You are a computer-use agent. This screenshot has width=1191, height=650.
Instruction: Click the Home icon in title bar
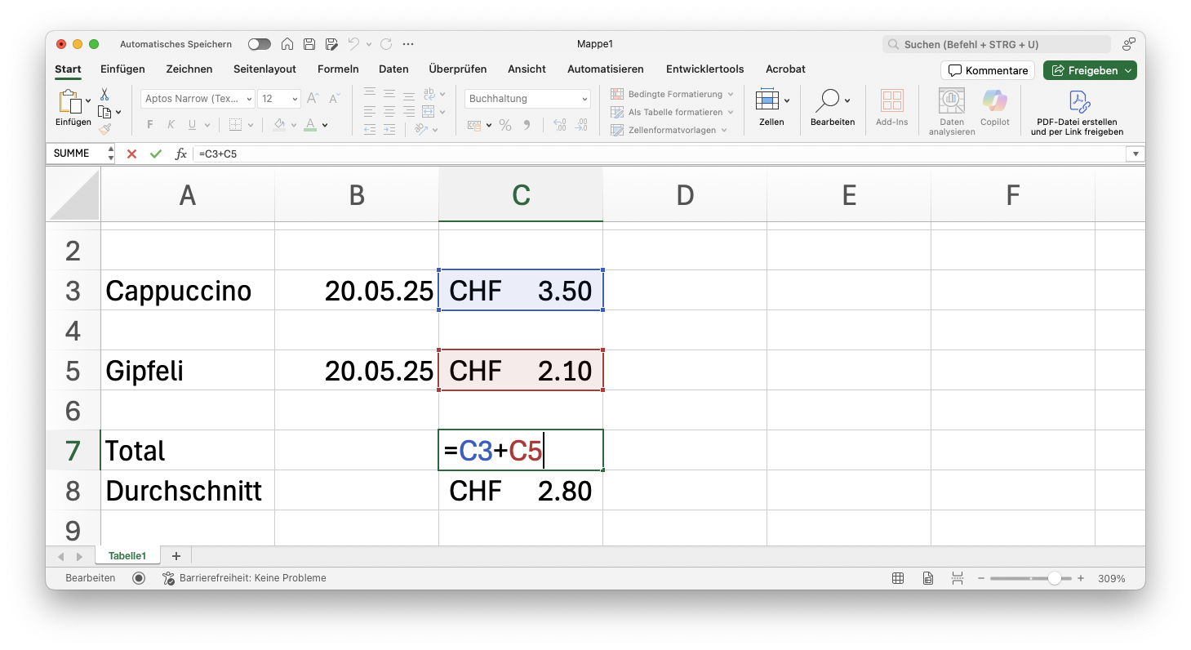[x=287, y=44]
